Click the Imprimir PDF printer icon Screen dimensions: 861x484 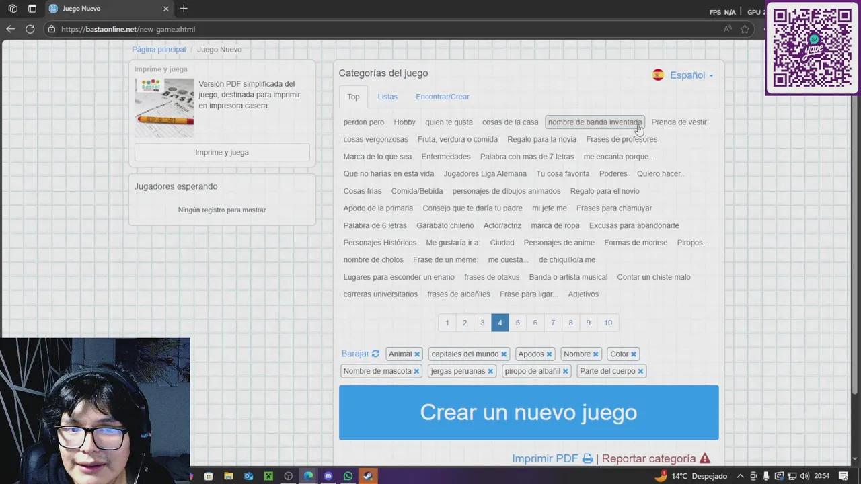[x=587, y=459]
